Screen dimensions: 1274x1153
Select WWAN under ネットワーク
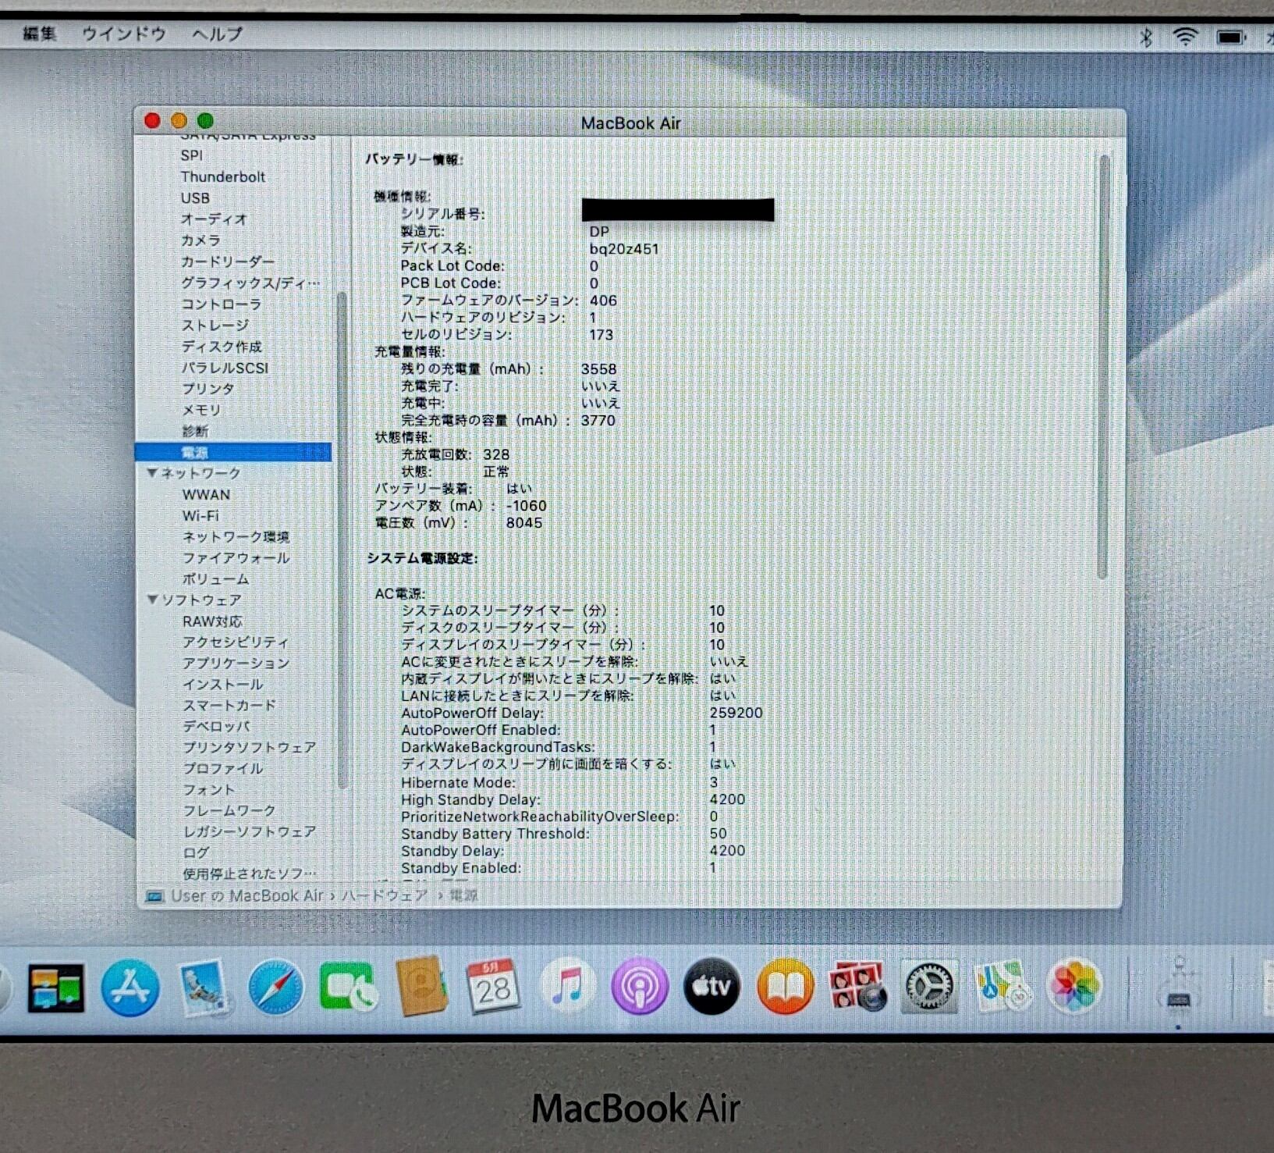(x=206, y=494)
